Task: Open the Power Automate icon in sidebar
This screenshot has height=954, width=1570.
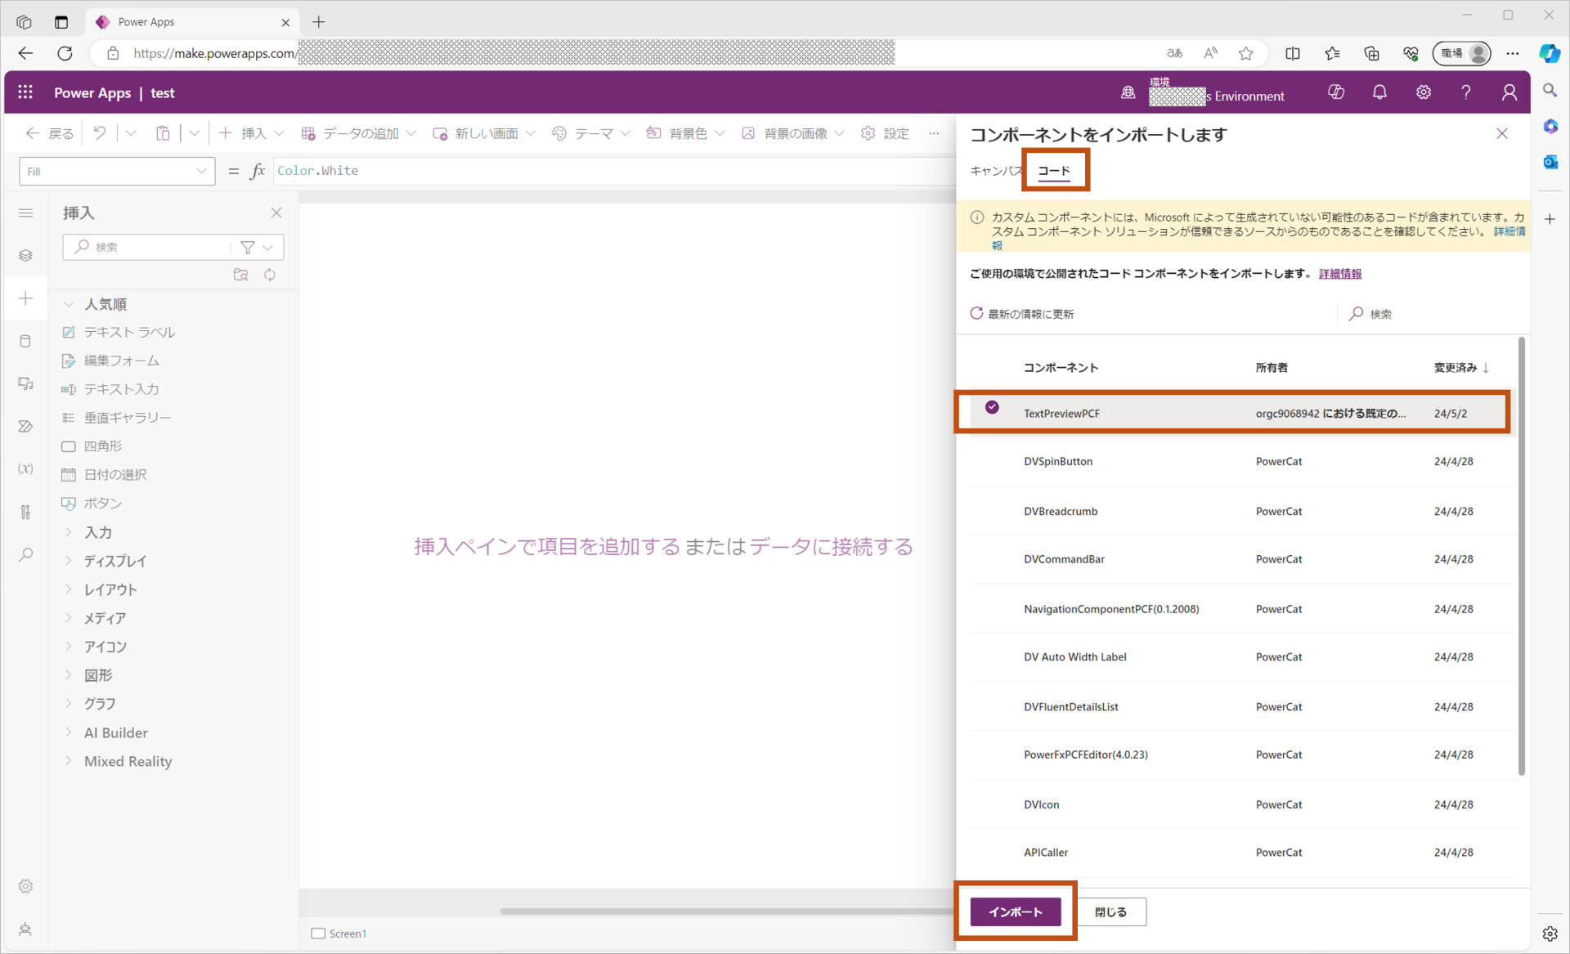Action: [25, 426]
